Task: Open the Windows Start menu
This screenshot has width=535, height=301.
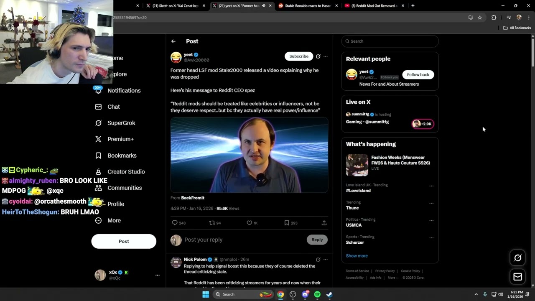Action: pyautogui.click(x=205, y=294)
